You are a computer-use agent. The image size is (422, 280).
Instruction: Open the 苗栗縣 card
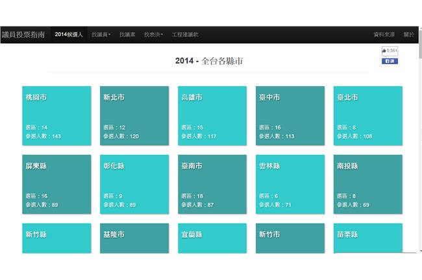click(x=368, y=238)
